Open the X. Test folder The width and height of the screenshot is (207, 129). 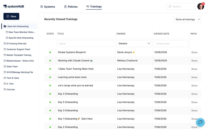tap(9, 84)
